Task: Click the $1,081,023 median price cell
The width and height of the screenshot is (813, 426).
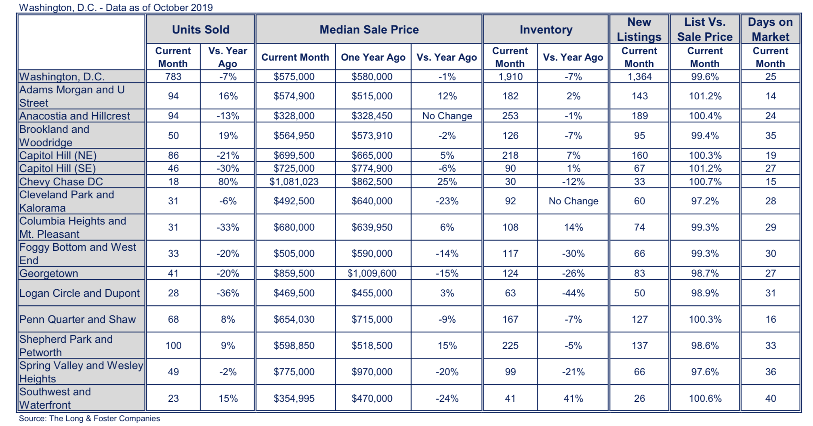Action: click(x=294, y=182)
